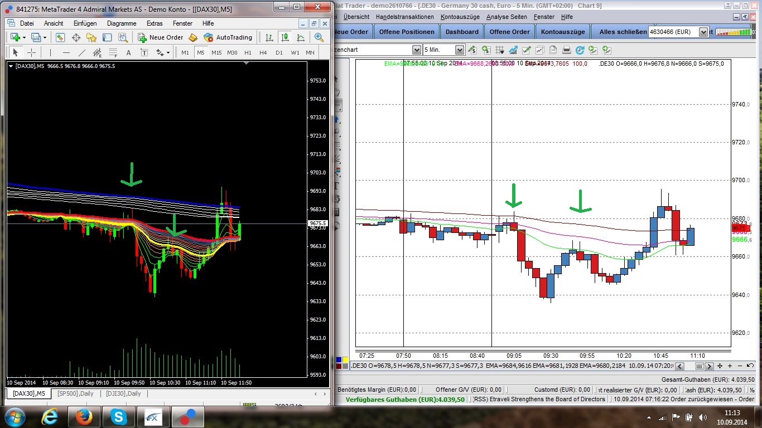
Task: Click the blue color swatch below chart
Action: 340,360
